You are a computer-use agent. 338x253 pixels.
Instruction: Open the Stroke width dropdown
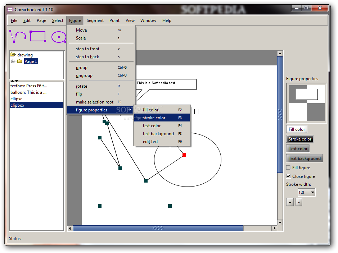click(x=312, y=192)
